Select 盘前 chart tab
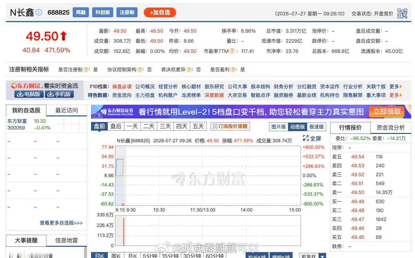The image size is (415, 258). (x=99, y=126)
